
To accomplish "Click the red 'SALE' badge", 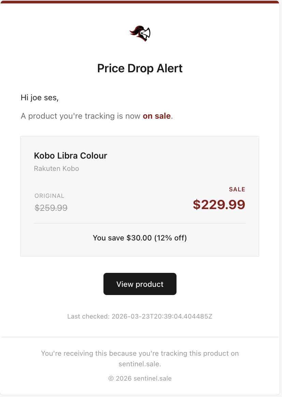I will pos(237,189).
